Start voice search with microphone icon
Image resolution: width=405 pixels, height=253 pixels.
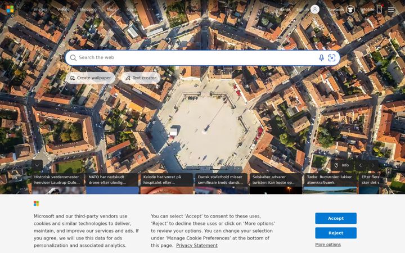321,57
